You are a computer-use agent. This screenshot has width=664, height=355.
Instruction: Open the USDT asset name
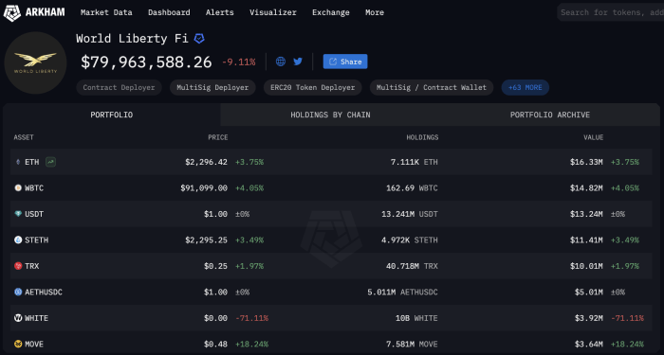[34, 214]
